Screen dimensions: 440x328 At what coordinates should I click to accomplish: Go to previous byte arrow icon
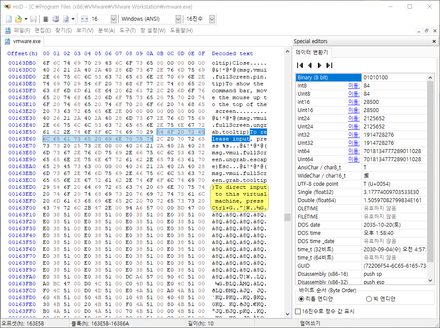(310, 66)
